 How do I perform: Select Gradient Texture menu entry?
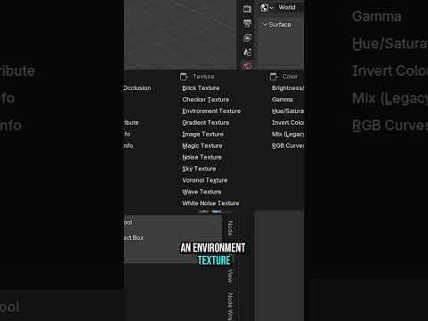point(206,123)
